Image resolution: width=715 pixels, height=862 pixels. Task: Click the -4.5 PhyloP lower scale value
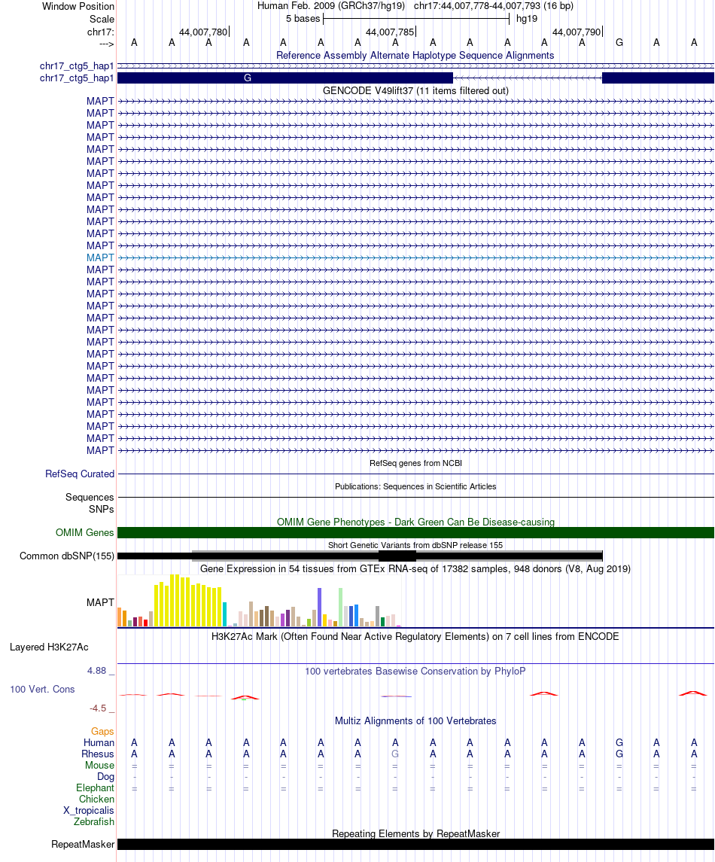pos(99,708)
